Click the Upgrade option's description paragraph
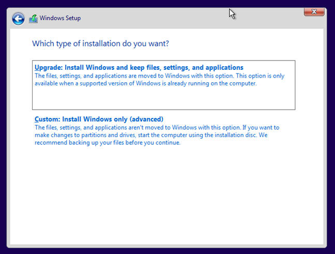The width and height of the screenshot is (335, 254). [x=159, y=80]
